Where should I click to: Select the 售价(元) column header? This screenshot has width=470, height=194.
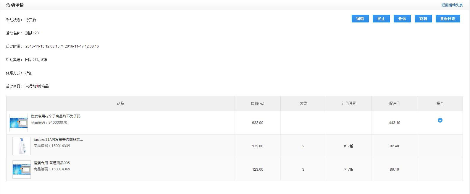258,103
